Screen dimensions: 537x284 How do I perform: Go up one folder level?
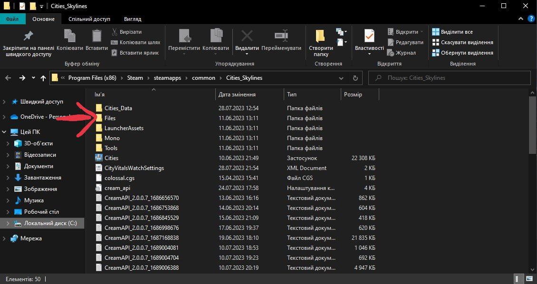click(x=43, y=78)
